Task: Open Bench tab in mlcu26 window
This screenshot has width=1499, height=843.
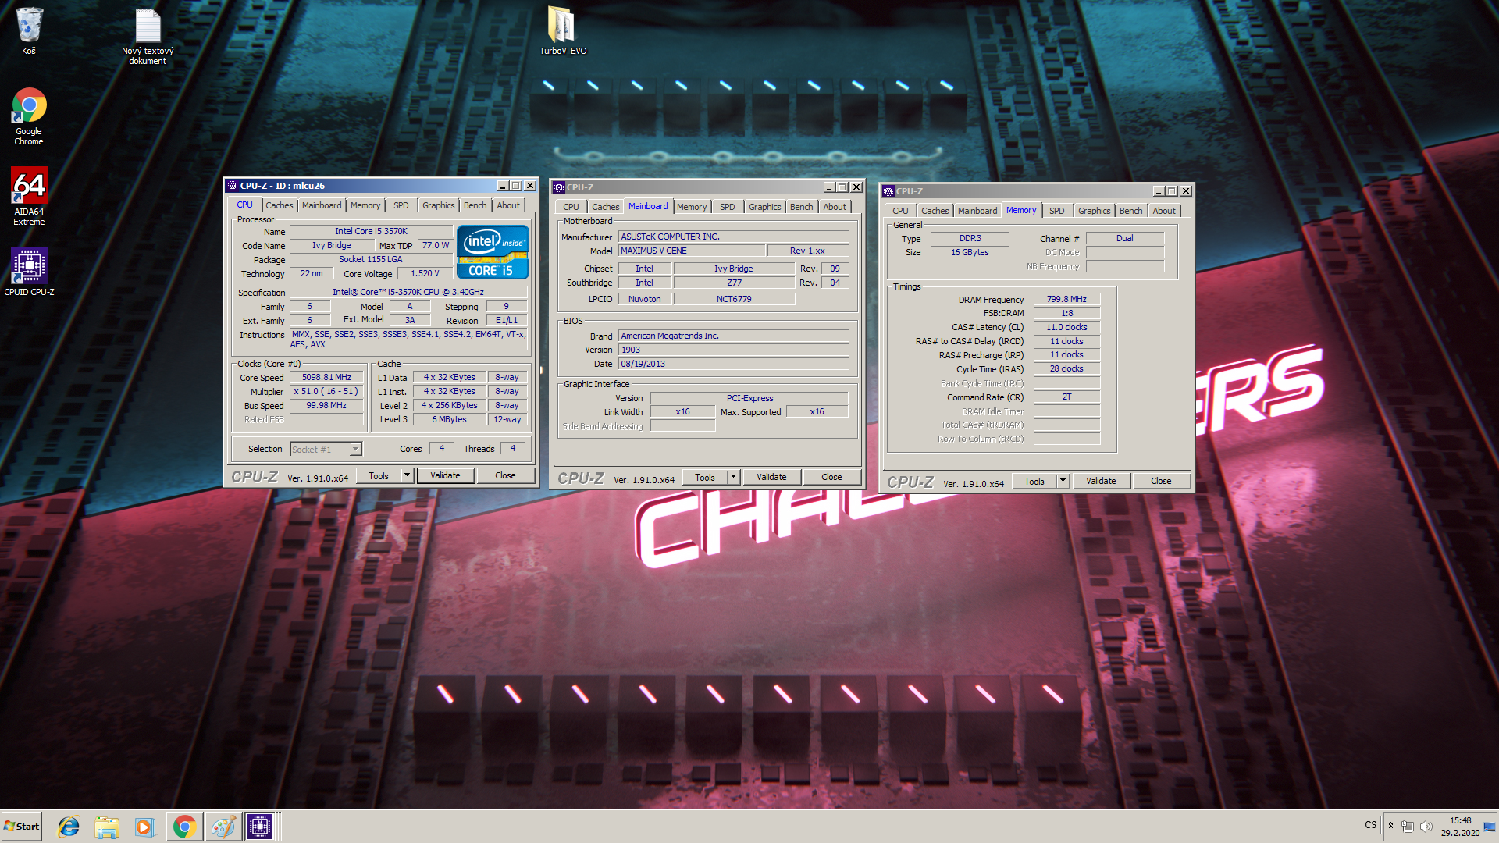Action: [x=475, y=205]
